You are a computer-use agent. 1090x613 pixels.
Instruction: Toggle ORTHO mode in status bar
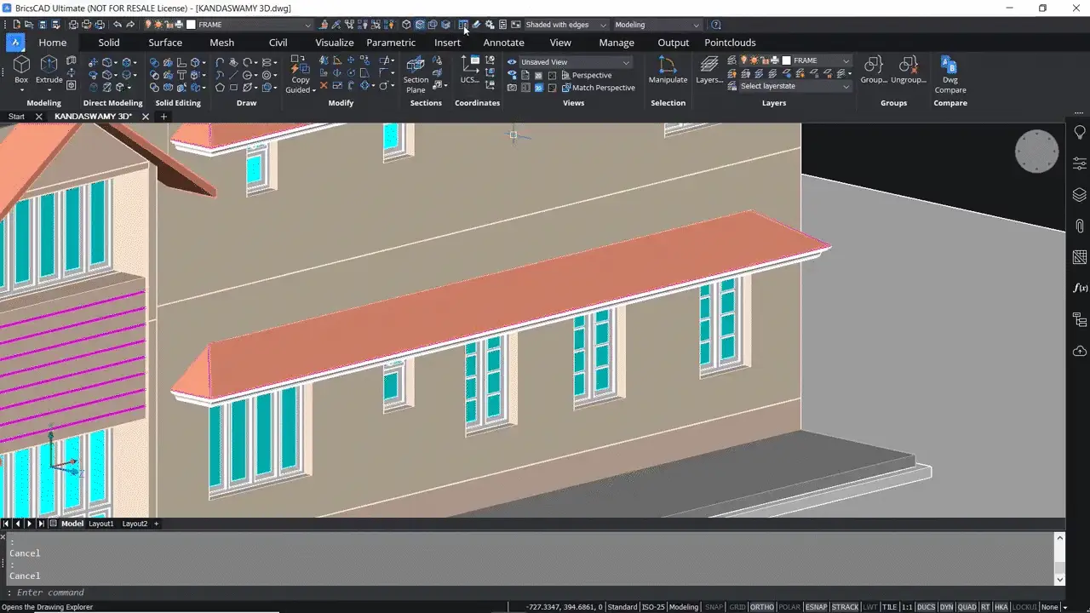coord(761,607)
